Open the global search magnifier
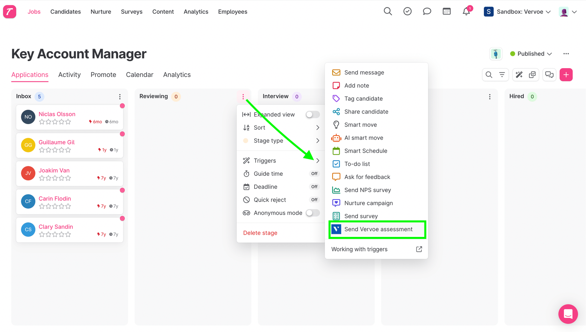 pyautogui.click(x=388, y=11)
